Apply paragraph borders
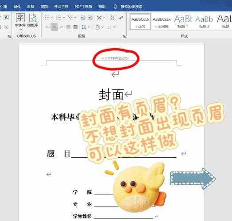This screenshot has height=221, width=232. click(109, 27)
